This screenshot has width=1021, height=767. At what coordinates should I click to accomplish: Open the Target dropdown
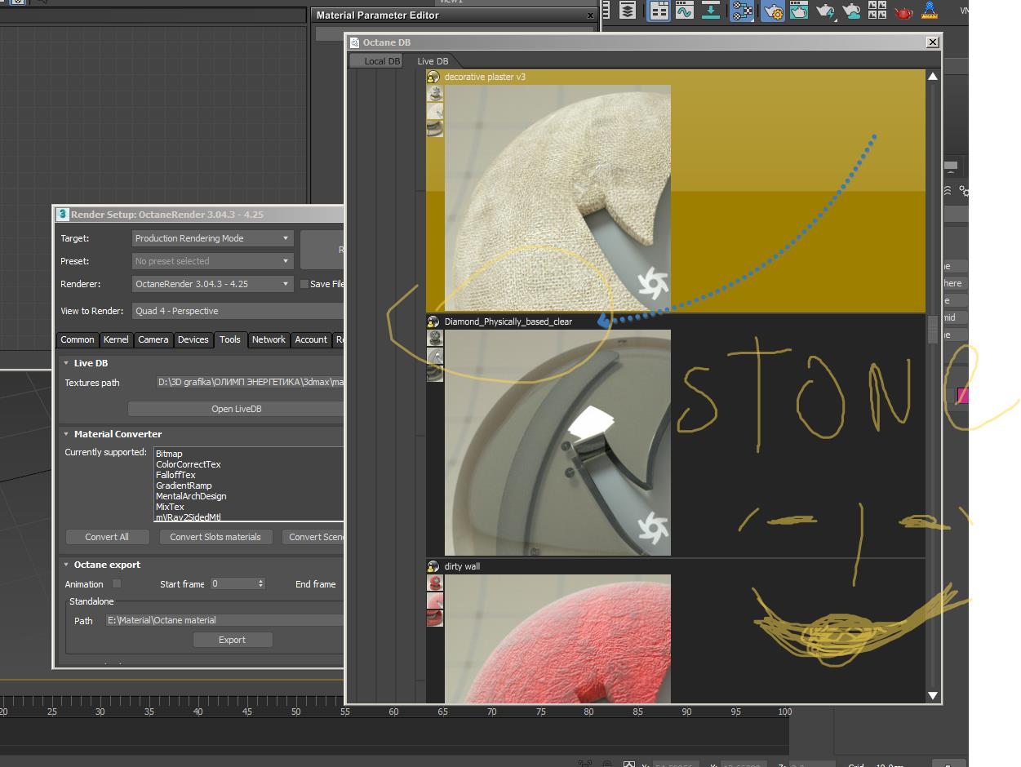[x=212, y=238]
